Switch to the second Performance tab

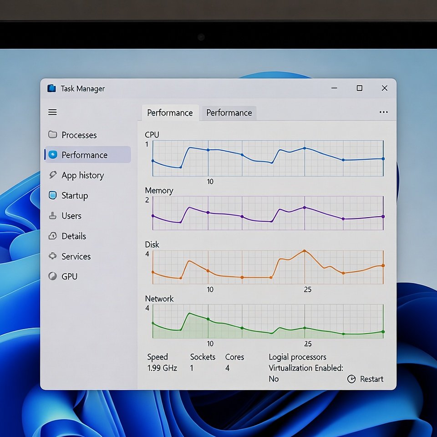(229, 113)
